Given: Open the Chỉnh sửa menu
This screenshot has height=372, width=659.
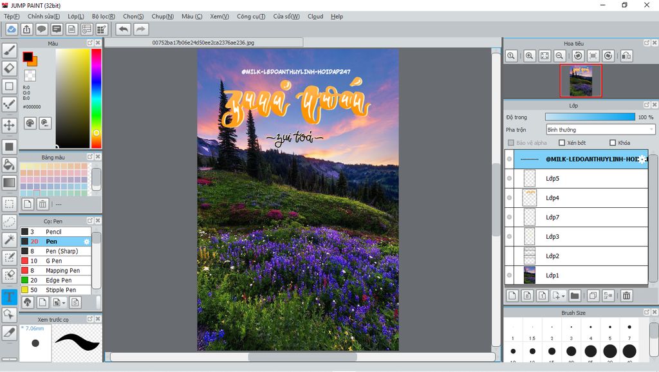Looking at the screenshot, I should click(x=44, y=16).
